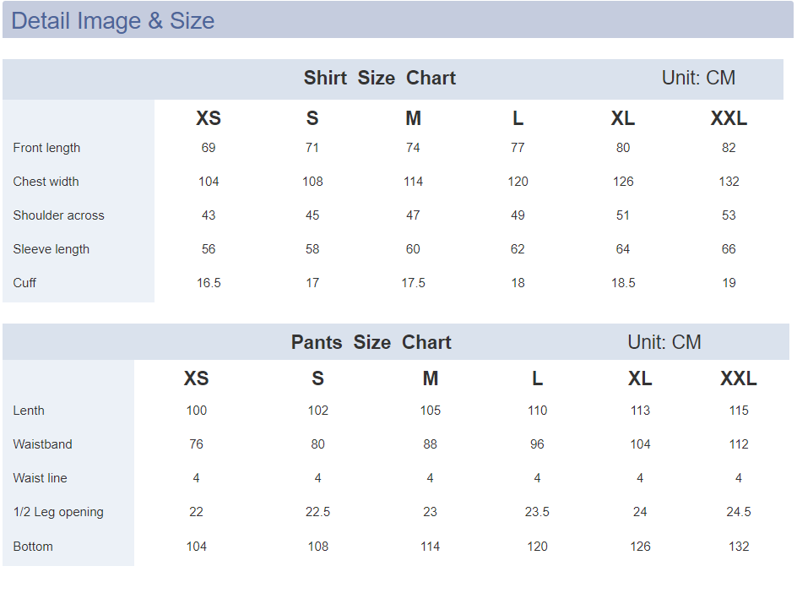The width and height of the screenshot is (797, 615).
Task: Click the Shirt Size Chart title
Action: 379,78
